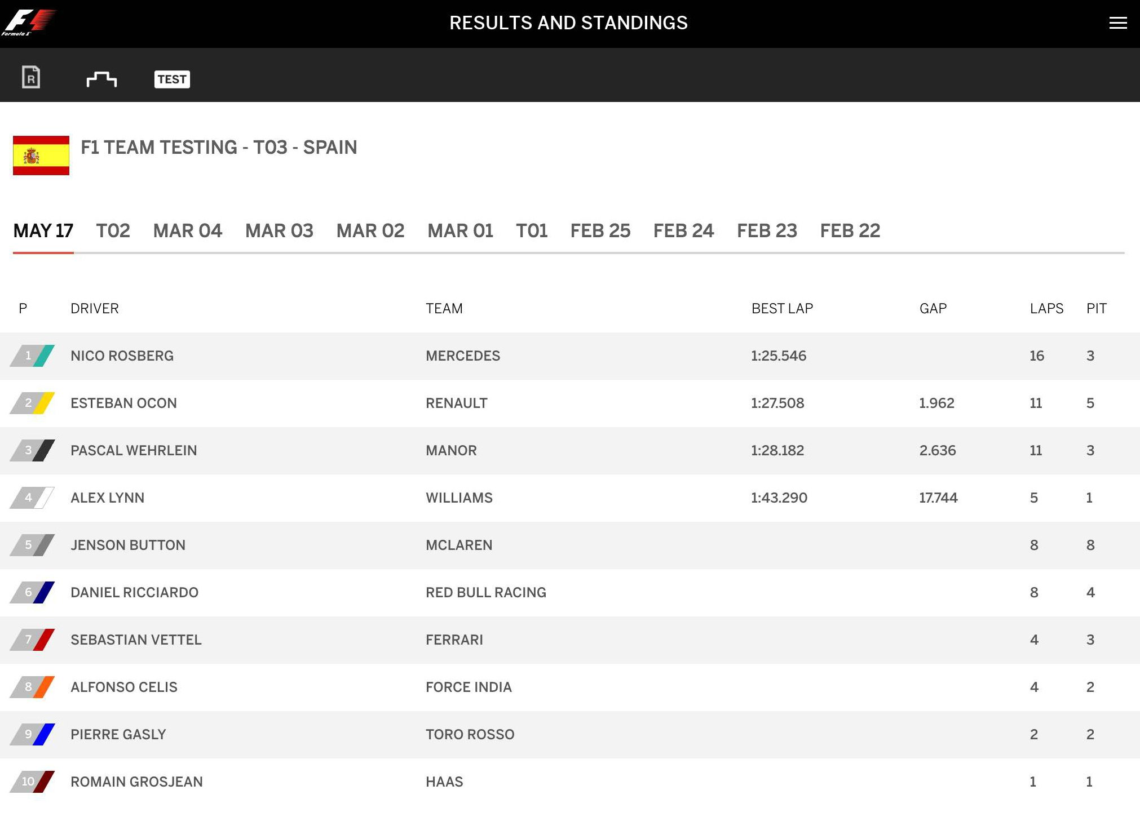The image size is (1140, 839).
Task: Click the BEST LAP column header
Action: (x=782, y=309)
